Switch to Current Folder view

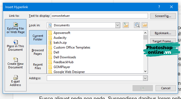click(38, 37)
